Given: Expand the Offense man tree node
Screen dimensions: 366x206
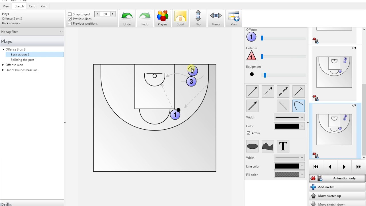Looking at the screenshot, I should coord(3,65).
